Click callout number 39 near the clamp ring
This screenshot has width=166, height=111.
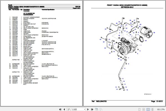(146, 41)
